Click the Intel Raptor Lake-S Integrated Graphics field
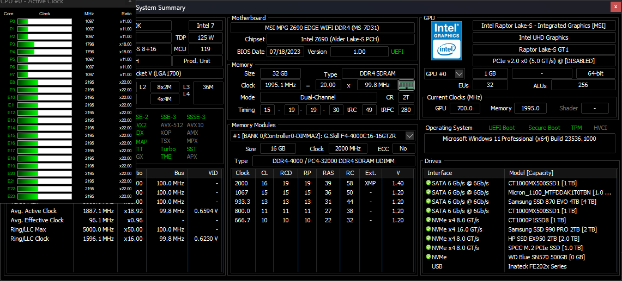Image resolution: width=622 pixels, height=281 pixels. pos(543,26)
